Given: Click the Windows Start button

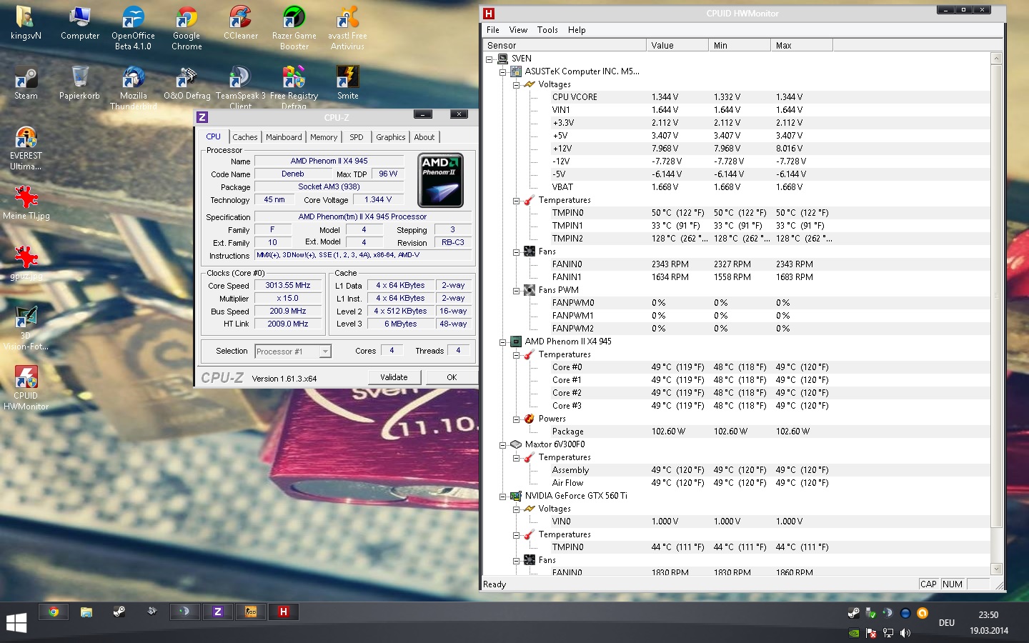Looking at the screenshot, I should point(16,622).
